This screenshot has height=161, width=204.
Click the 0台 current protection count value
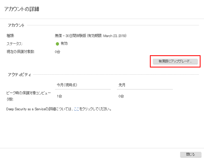tap(58, 52)
